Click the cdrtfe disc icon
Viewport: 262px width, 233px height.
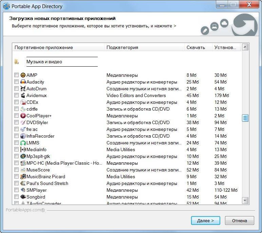23,109
